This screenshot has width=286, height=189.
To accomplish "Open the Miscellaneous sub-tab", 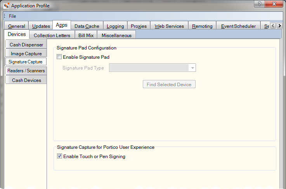I will click(116, 35).
